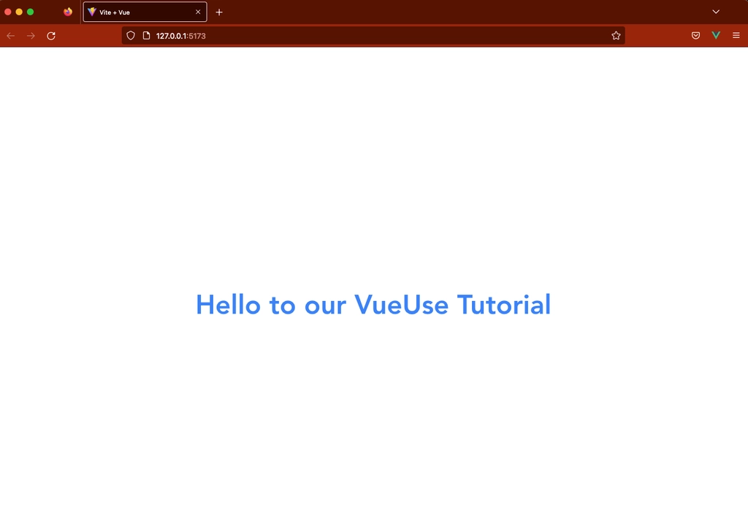Screen dimensions: 748x521
Task: Open the Vue DevTools extension icon
Action: point(715,35)
